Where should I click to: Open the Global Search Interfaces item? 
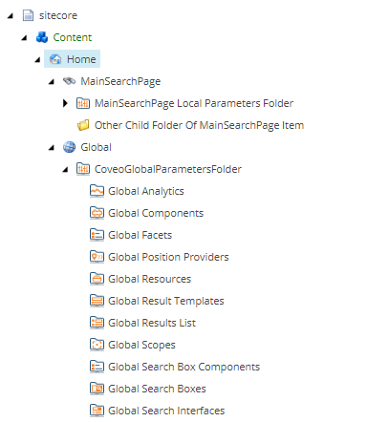[166, 411]
